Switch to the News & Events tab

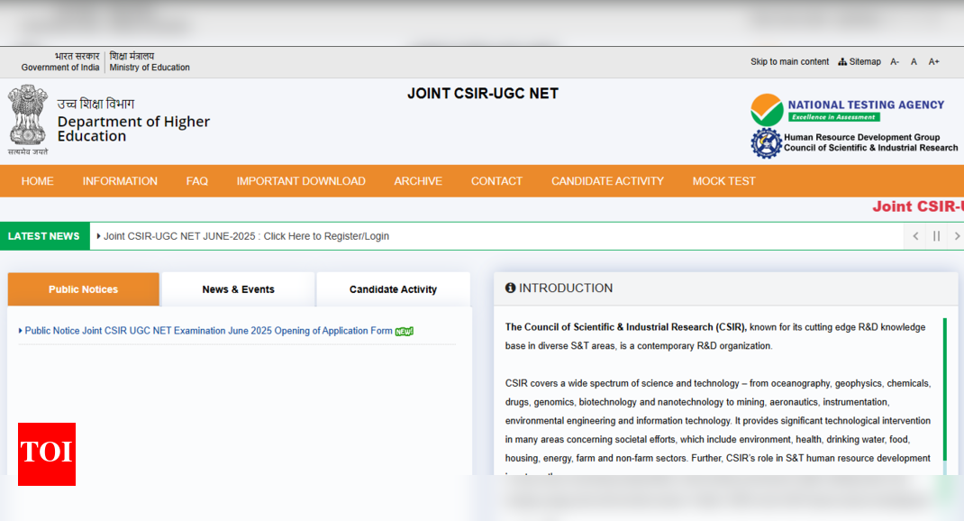click(x=238, y=289)
